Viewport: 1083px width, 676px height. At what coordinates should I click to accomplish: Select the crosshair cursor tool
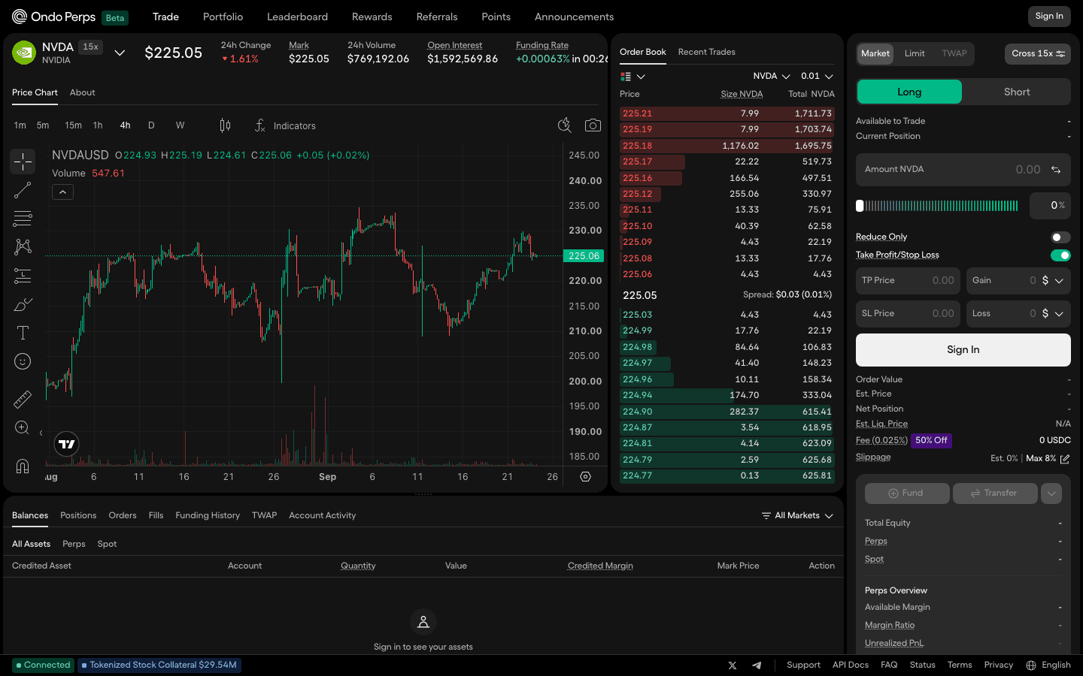[23, 161]
